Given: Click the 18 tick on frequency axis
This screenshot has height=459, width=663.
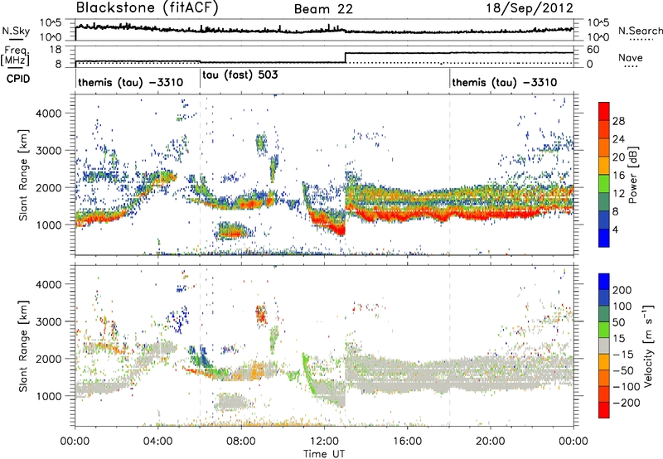Looking at the screenshot, I should (56, 50).
